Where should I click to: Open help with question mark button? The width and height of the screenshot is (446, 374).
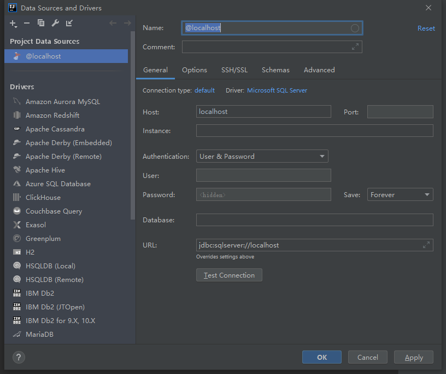19,357
